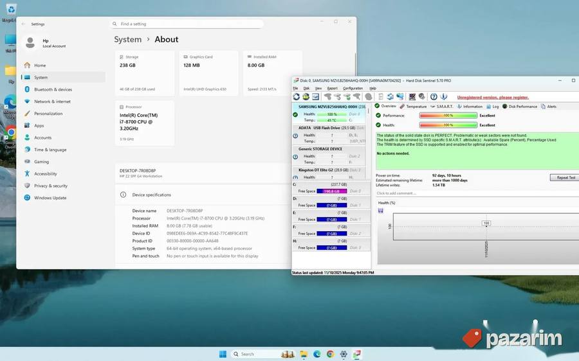Screen dimensions: 579x361
Task: Switch to the Information tab
Action: click(x=470, y=107)
